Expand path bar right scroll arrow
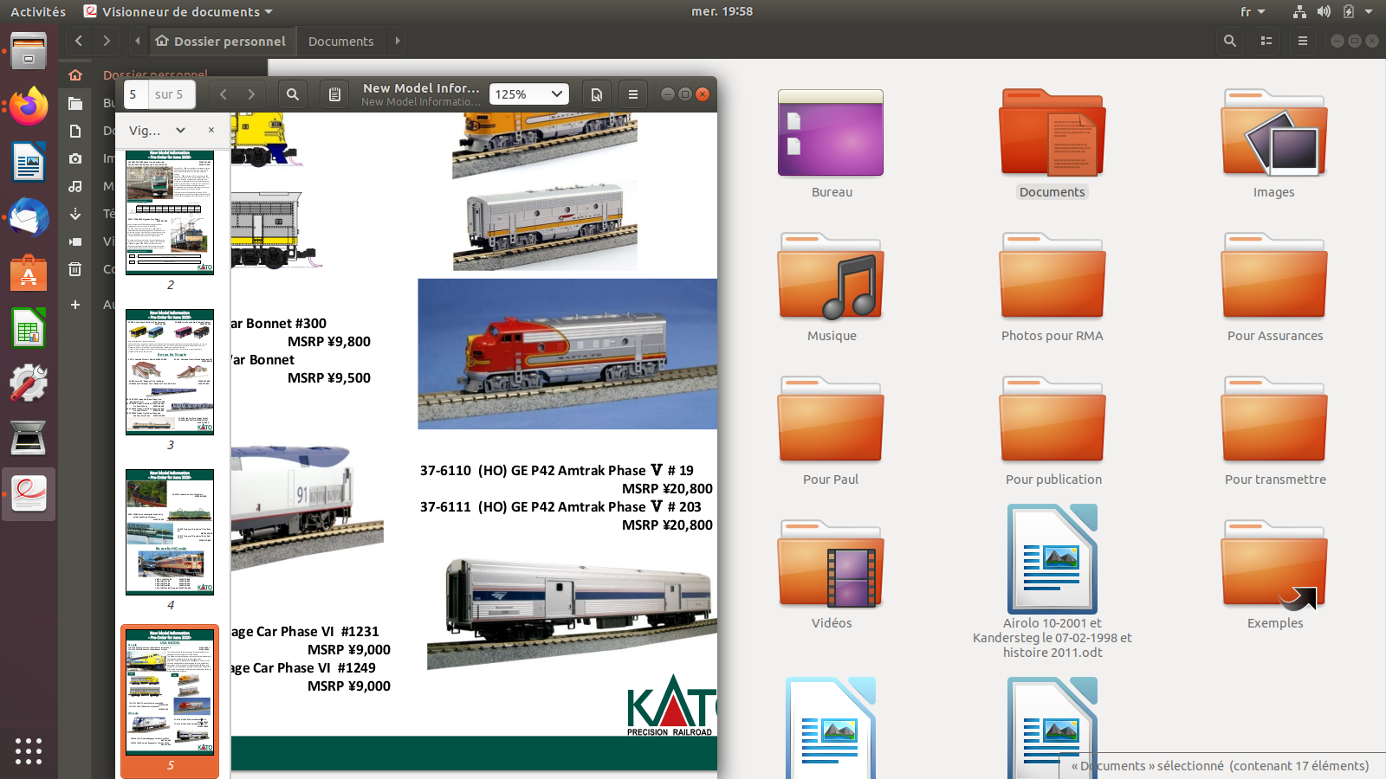1386x779 pixels. point(398,41)
